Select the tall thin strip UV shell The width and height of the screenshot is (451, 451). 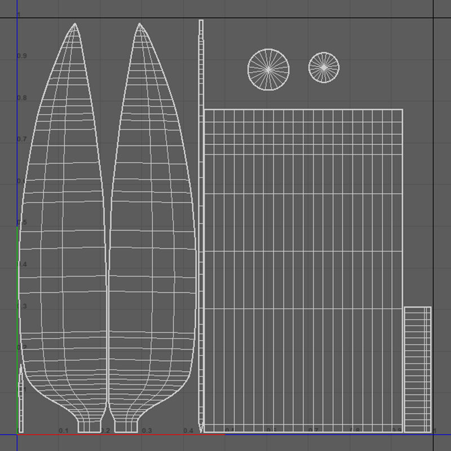201,226
